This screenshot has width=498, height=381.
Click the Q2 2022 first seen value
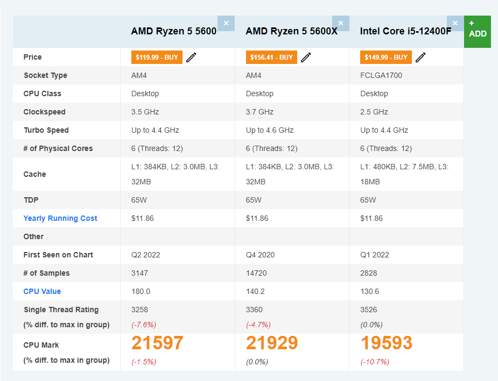pos(146,255)
